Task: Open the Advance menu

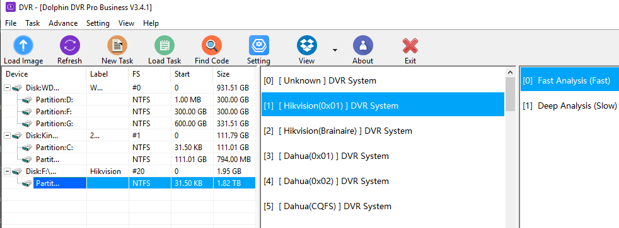Action: click(63, 23)
